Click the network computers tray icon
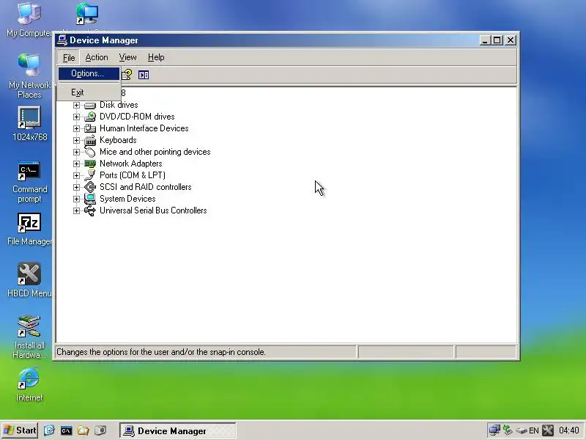The image size is (586, 440). (x=494, y=430)
